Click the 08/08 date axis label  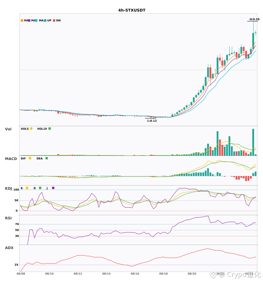(x=21, y=274)
